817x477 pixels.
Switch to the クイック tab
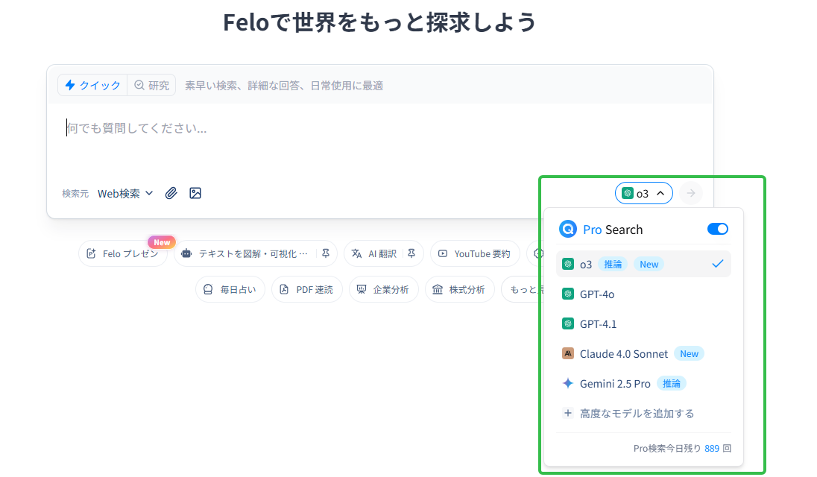[92, 86]
